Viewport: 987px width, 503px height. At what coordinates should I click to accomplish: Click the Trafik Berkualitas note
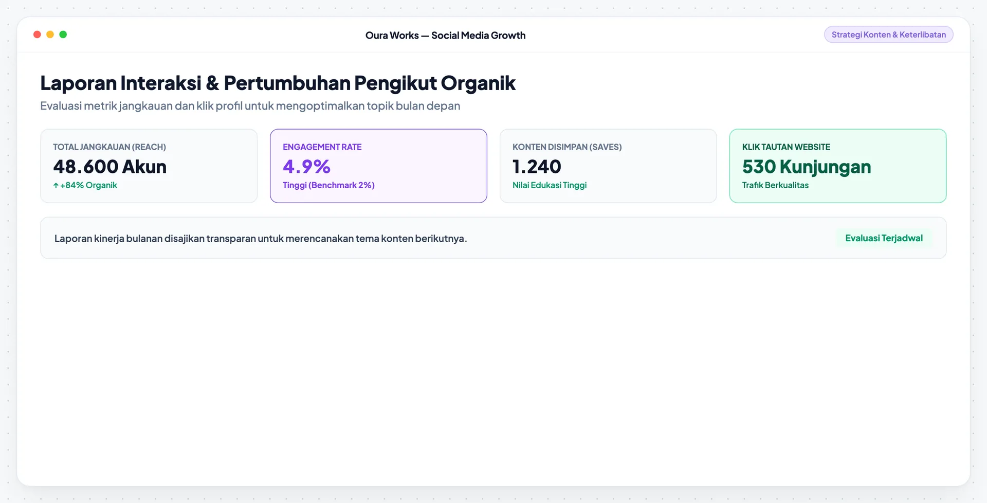pyautogui.click(x=775, y=185)
